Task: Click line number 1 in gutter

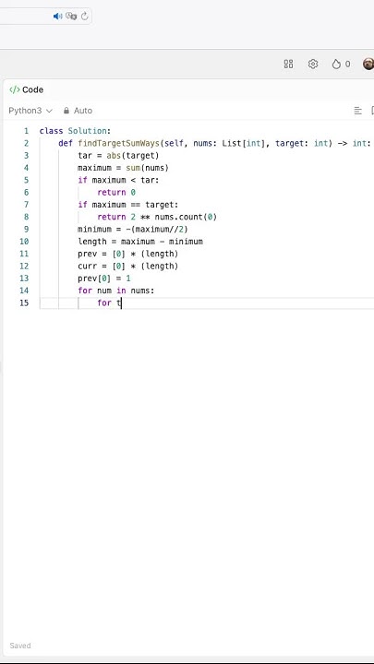Action: (x=26, y=131)
